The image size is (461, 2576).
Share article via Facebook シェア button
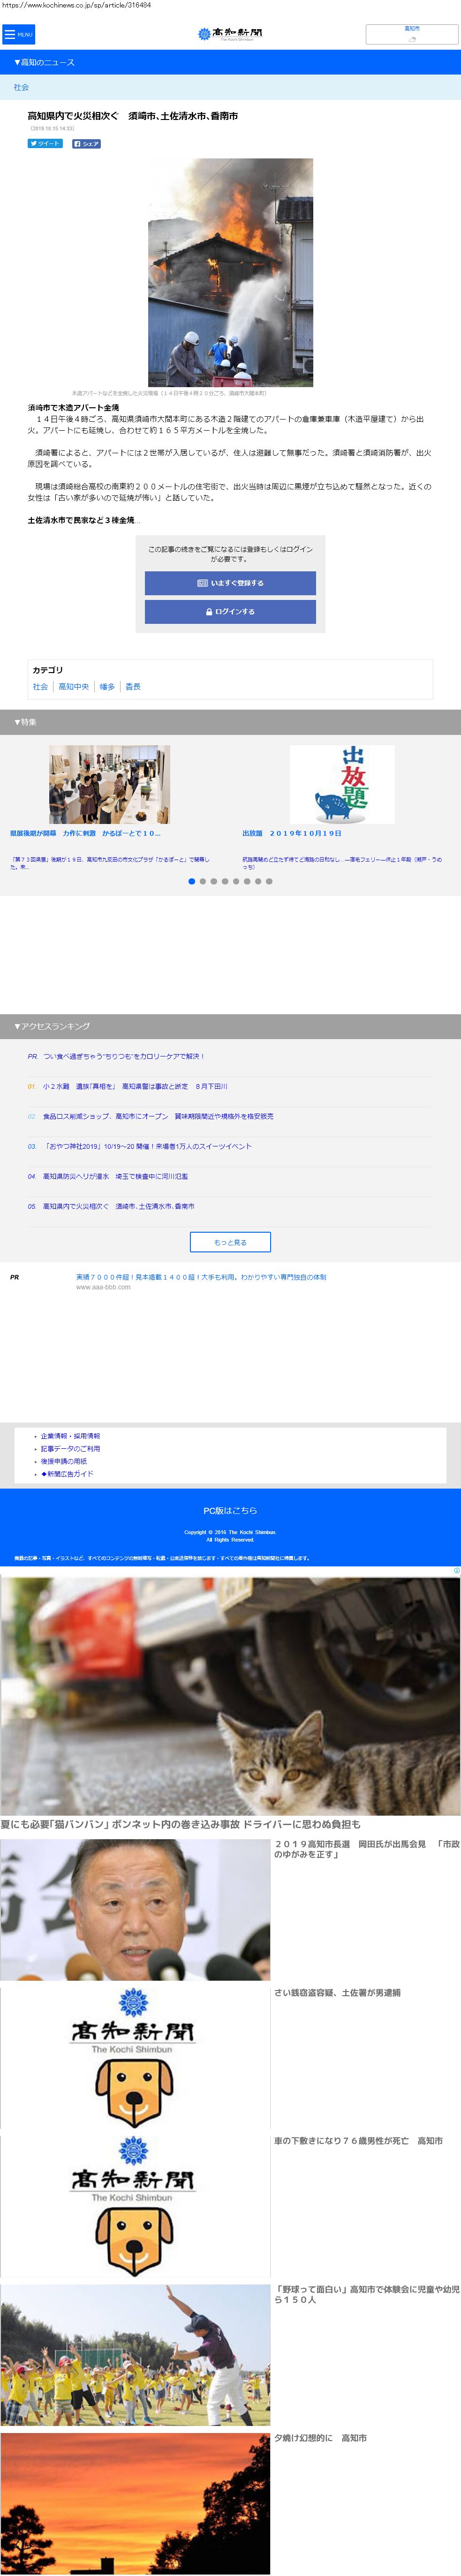86,144
